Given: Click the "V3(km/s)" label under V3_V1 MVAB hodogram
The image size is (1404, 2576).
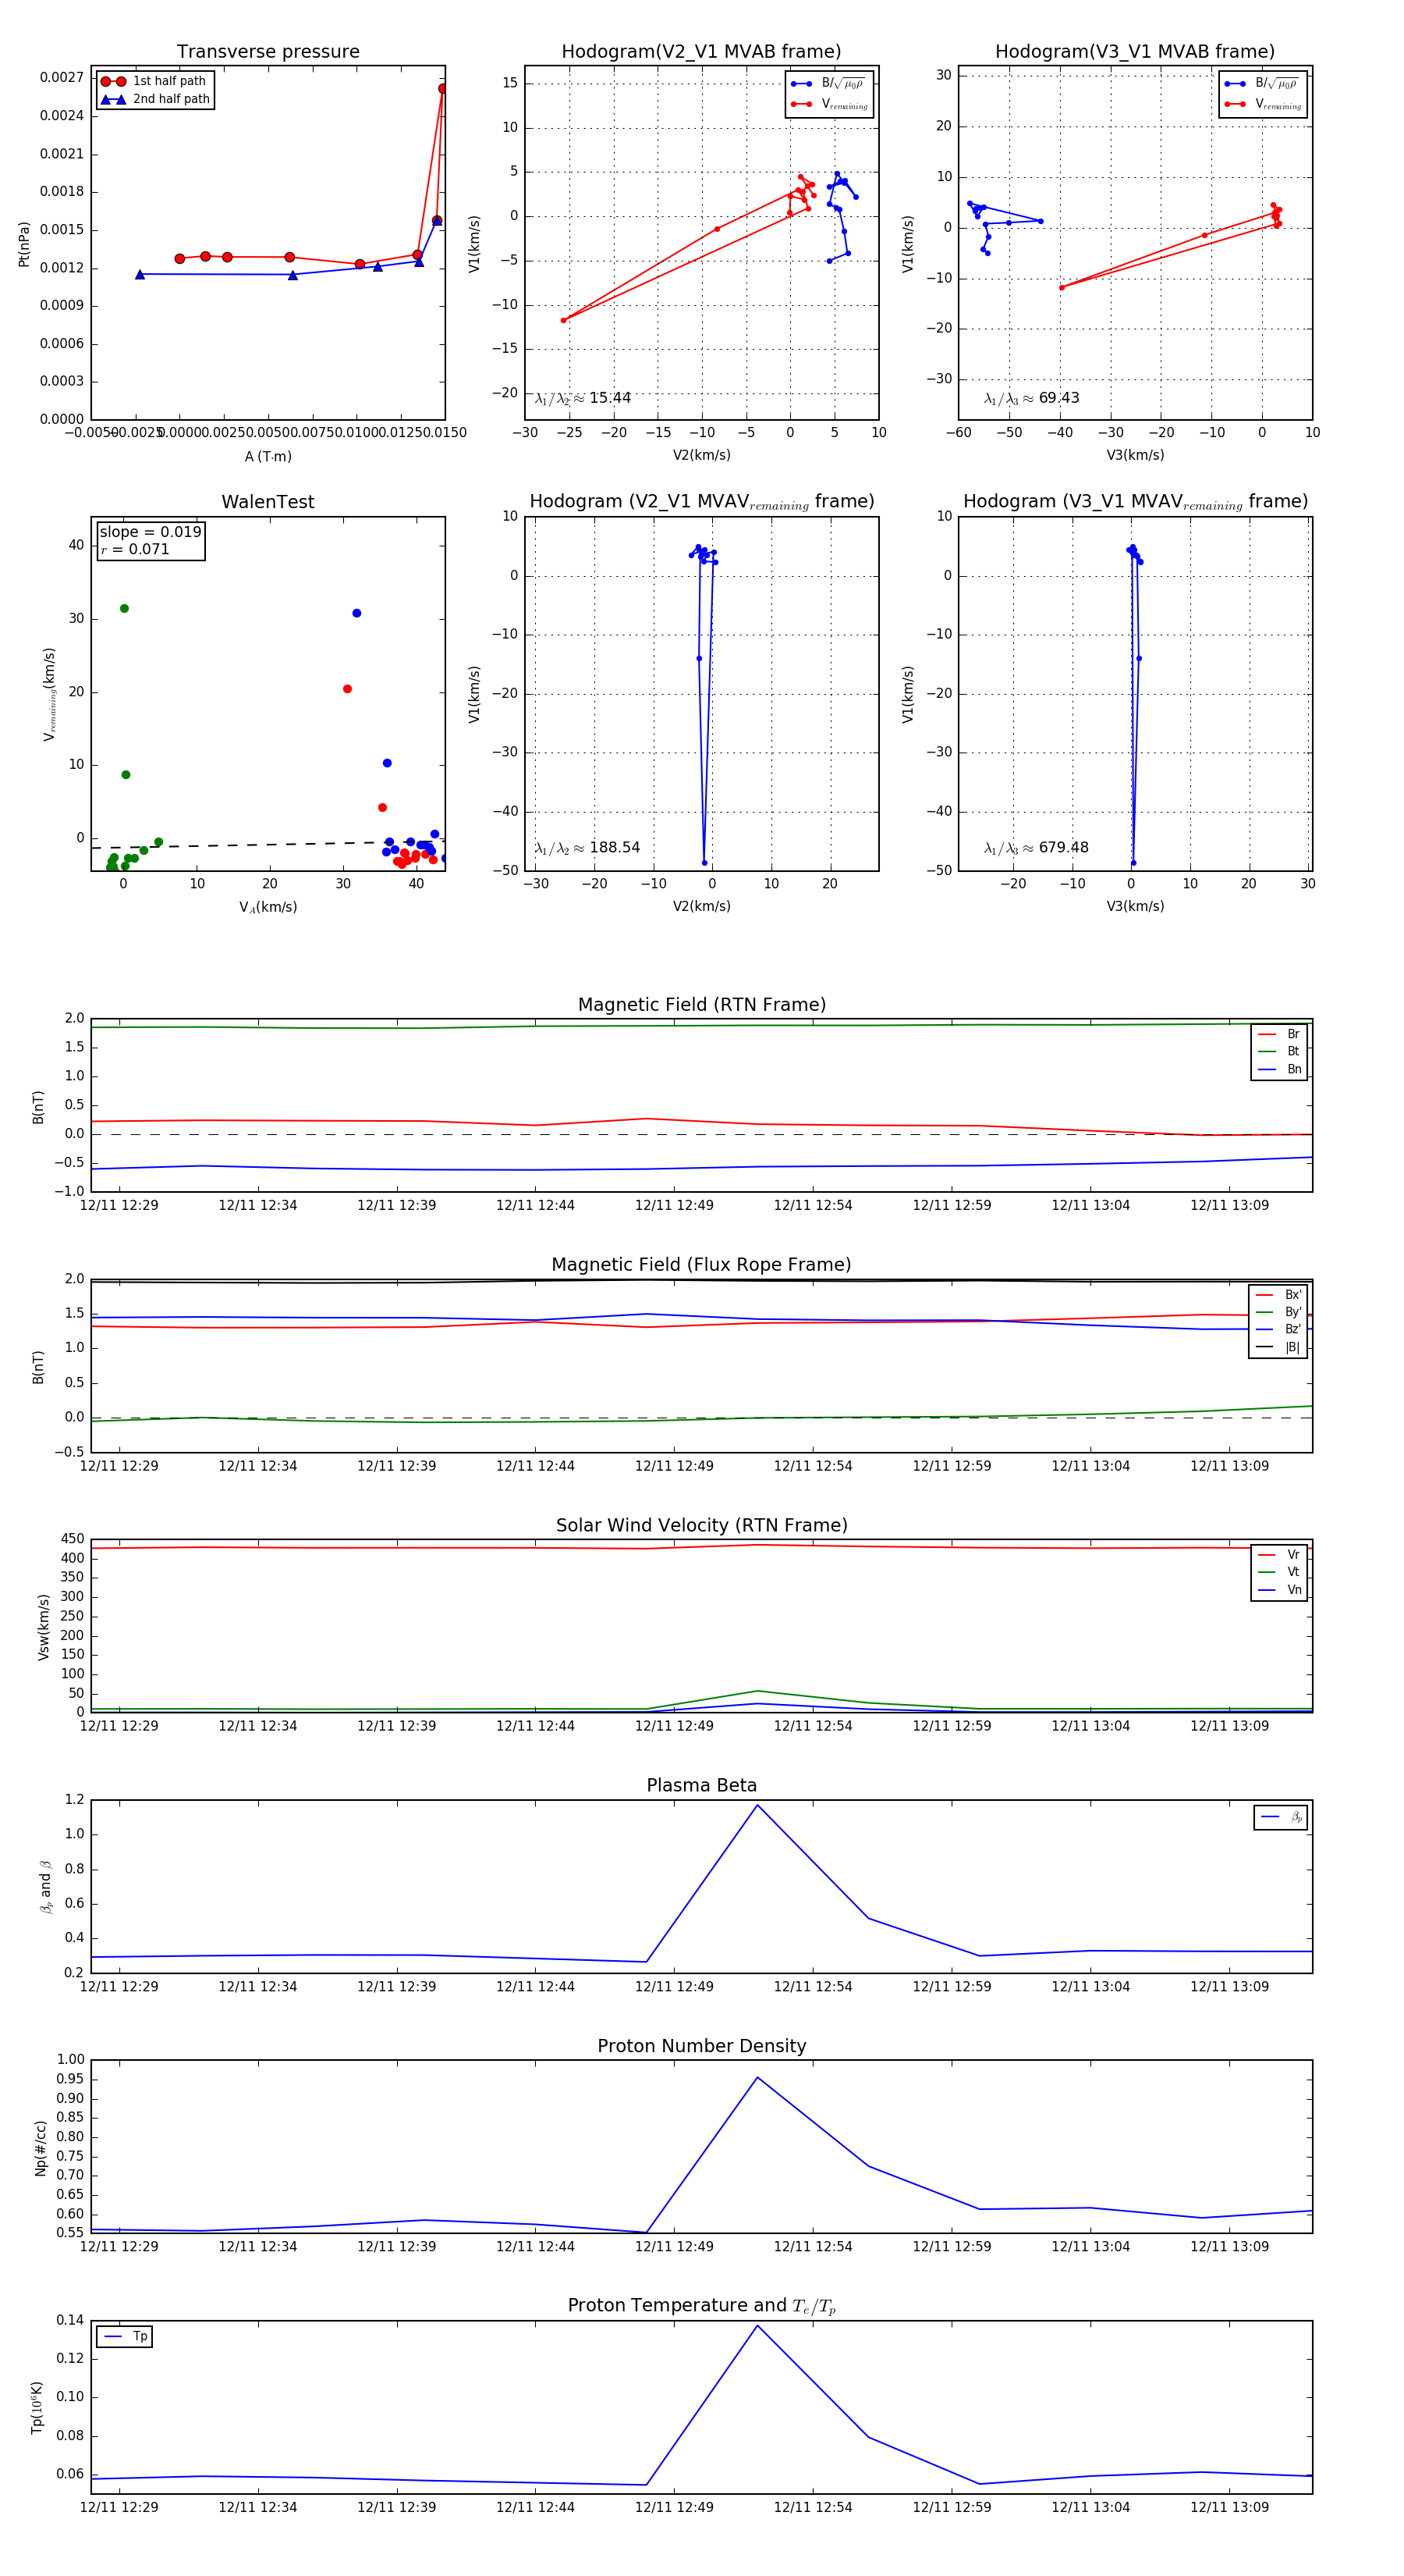Looking at the screenshot, I should pyautogui.click(x=1135, y=455).
